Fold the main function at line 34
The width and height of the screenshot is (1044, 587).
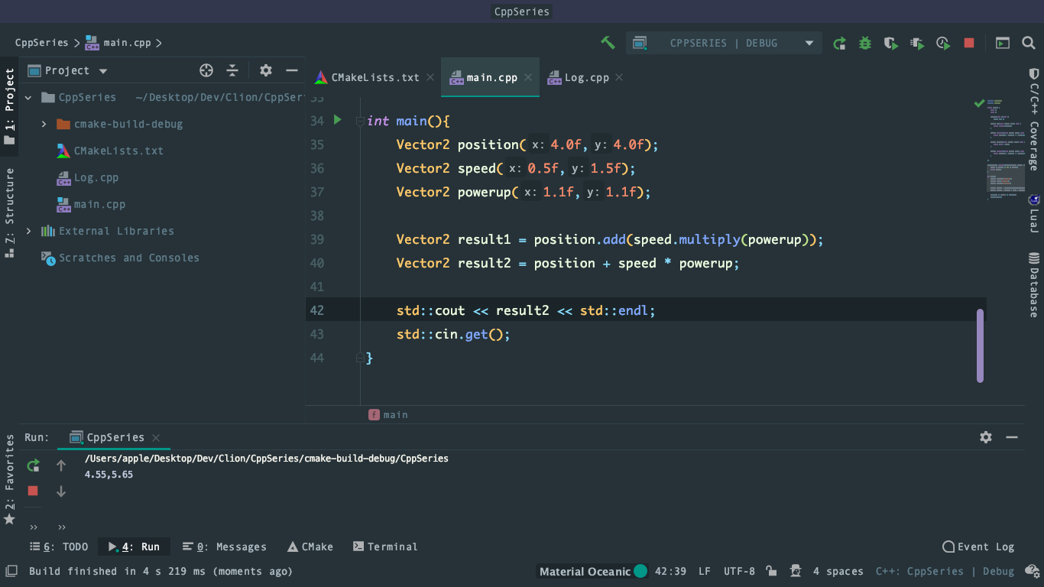[360, 121]
